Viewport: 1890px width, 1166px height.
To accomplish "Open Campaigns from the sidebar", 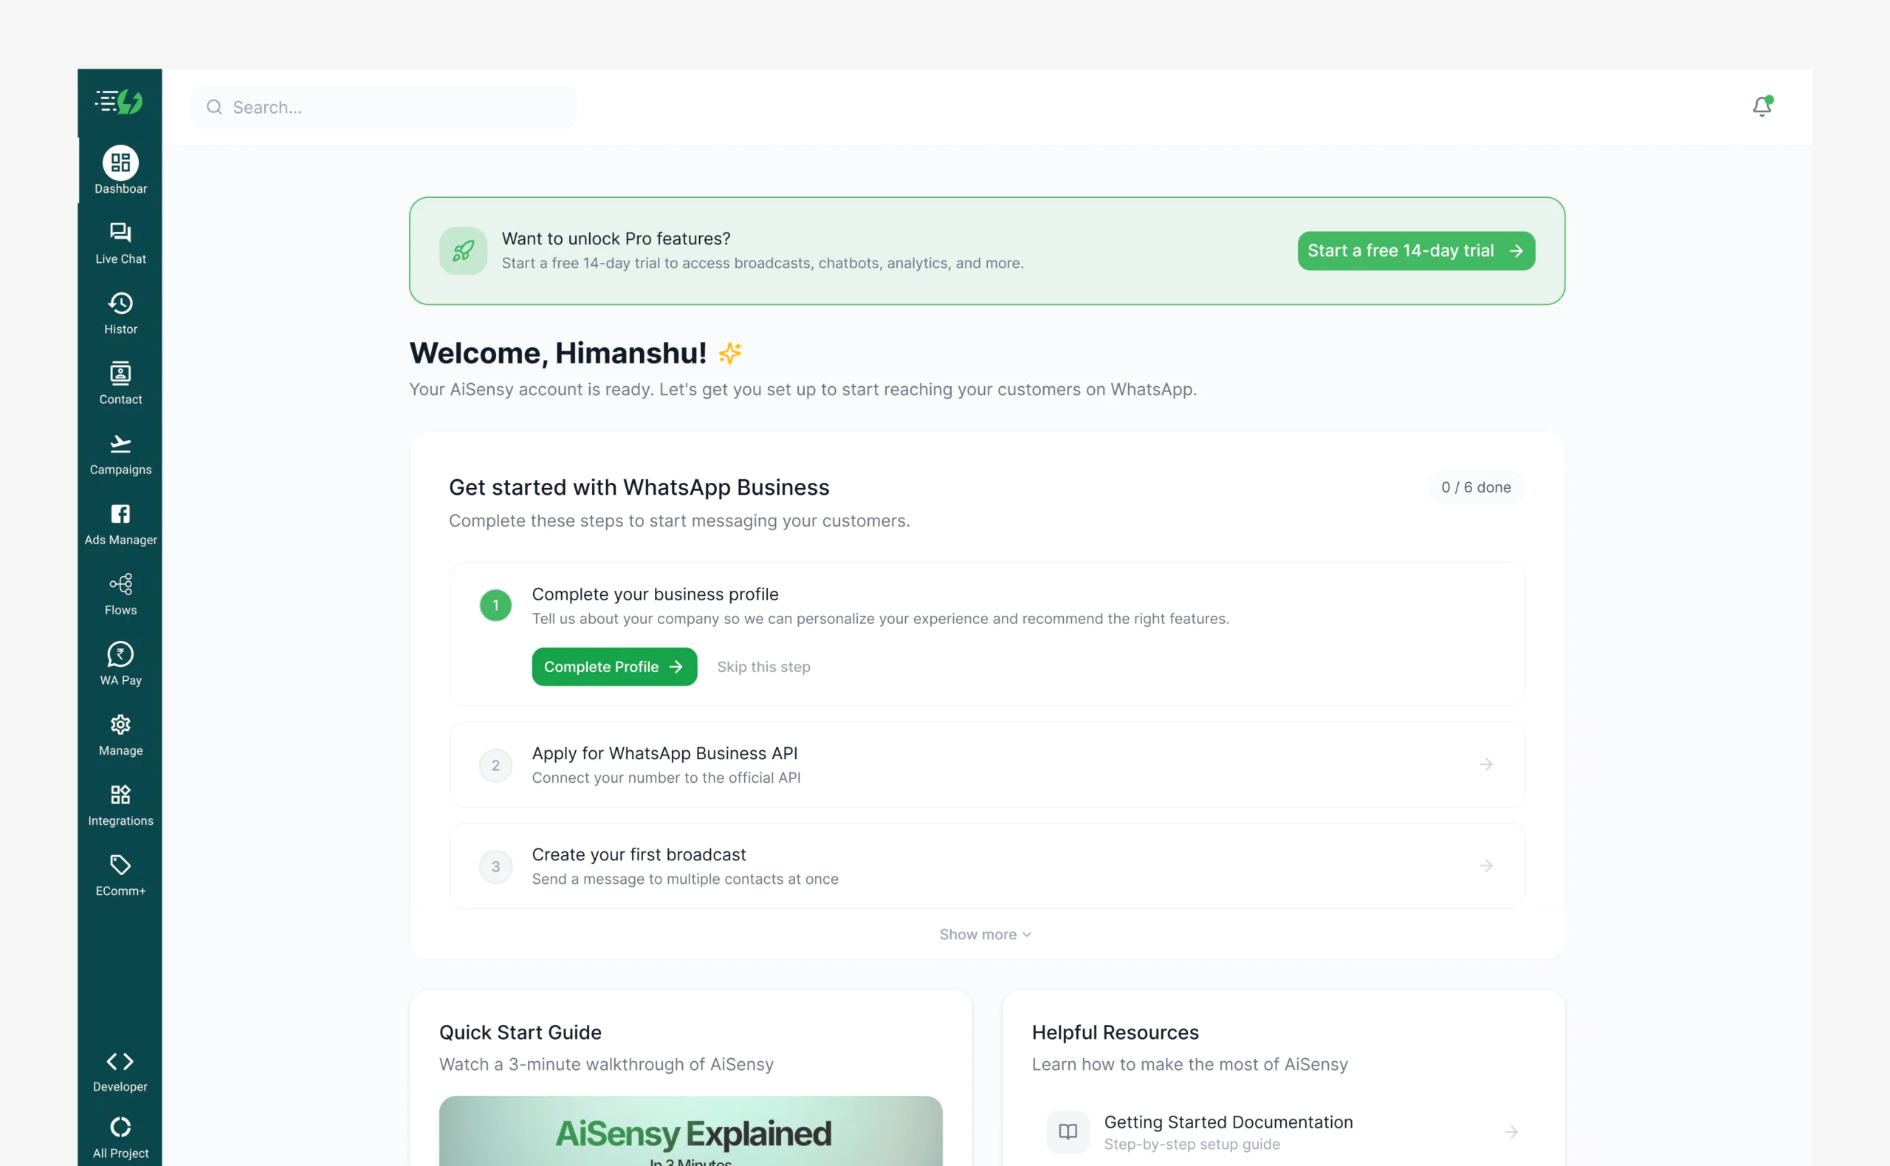I will [120, 453].
